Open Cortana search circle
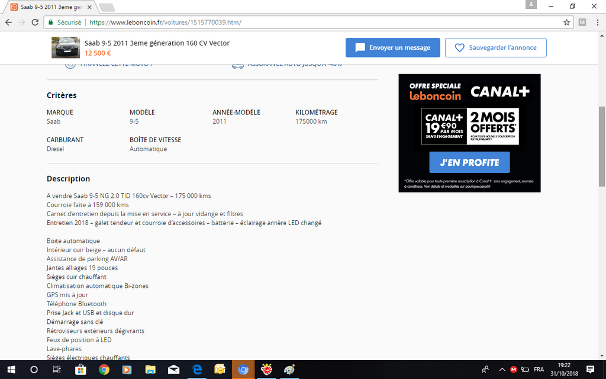606x379 pixels. pyautogui.click(x=34, y=370)
